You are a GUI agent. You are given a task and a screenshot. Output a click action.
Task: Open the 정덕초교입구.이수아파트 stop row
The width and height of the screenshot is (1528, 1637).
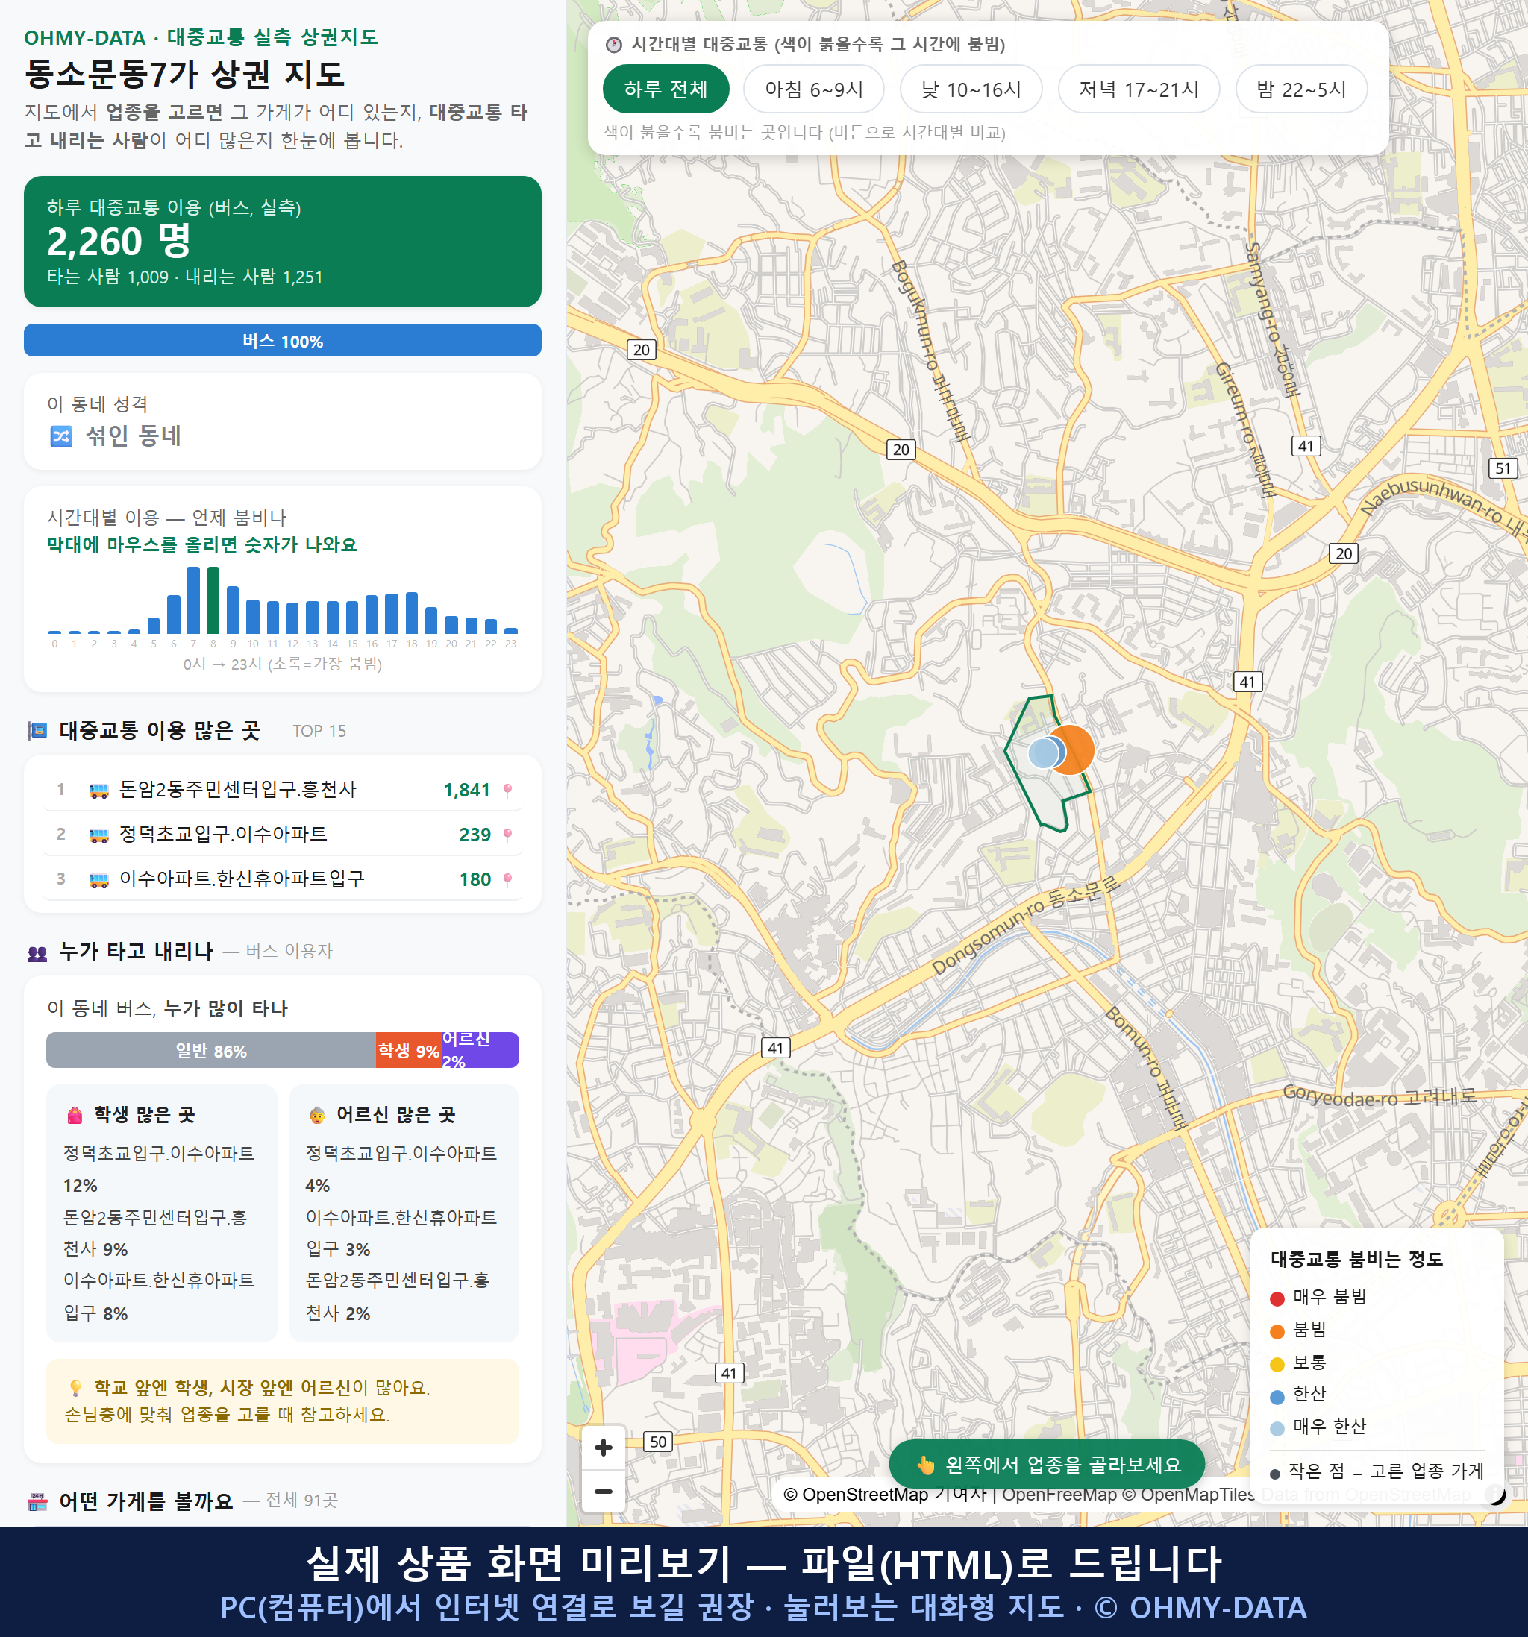tap(283, 834)
